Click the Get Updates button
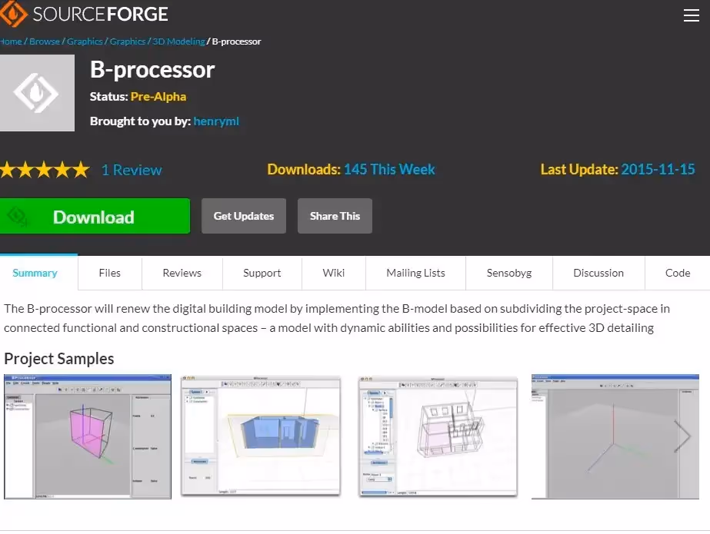710x534 pixels. point(243,216)
